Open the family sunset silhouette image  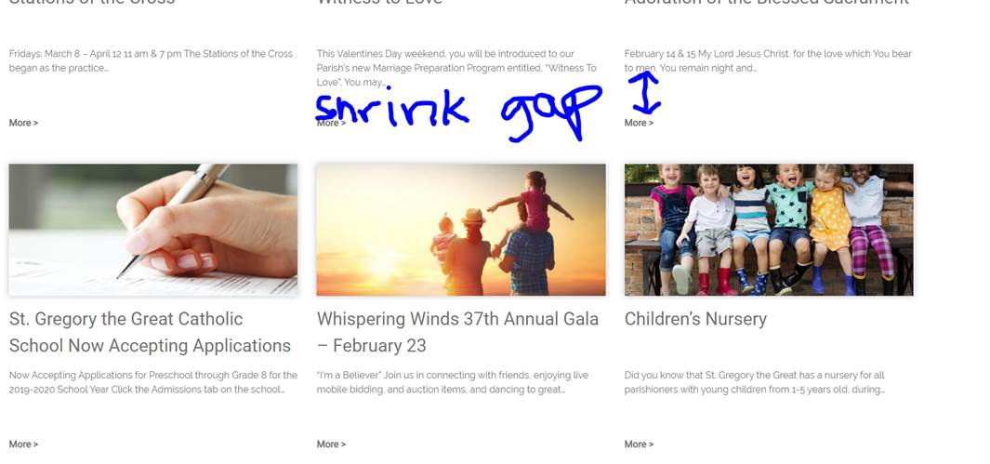pos(461,230)
